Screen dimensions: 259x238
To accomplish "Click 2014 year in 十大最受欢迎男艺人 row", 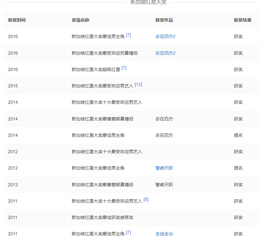I will click(13, 102).
